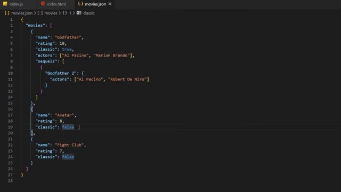Click the true value on line 6

tap(67, 50)
